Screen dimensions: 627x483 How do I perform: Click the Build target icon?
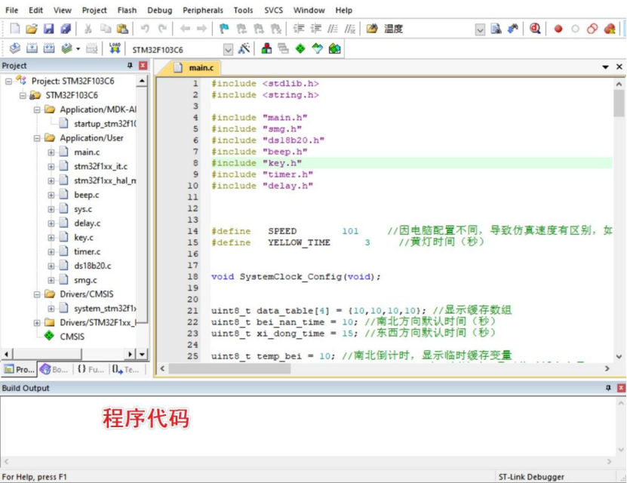coord(32,49)
